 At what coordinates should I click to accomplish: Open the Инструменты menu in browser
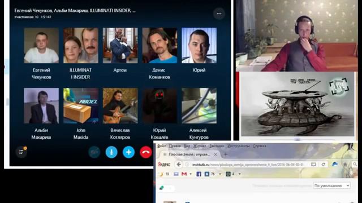click(239, 146)
